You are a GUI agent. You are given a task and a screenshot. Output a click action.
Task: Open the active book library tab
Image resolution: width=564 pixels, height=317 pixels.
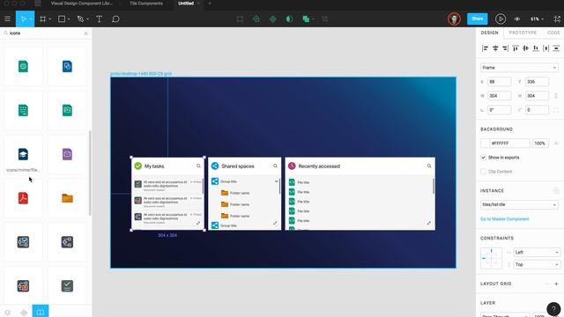[x=41, y=311]
